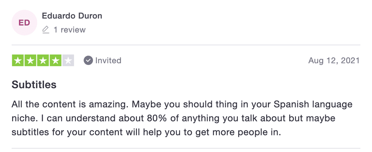Click the ED avatar circle
372x152 pixels.
(x=24, y=23)
